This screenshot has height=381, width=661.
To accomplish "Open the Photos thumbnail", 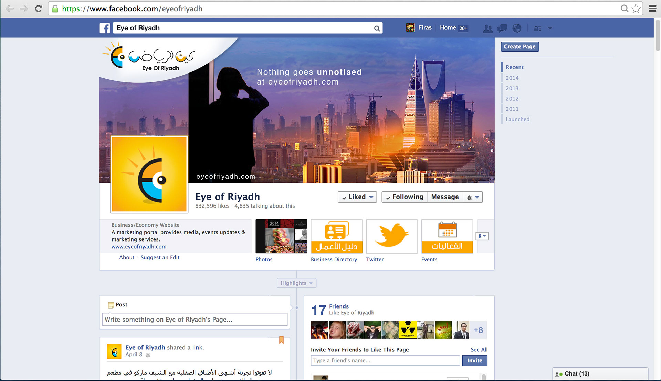I will tap(281, 236).
